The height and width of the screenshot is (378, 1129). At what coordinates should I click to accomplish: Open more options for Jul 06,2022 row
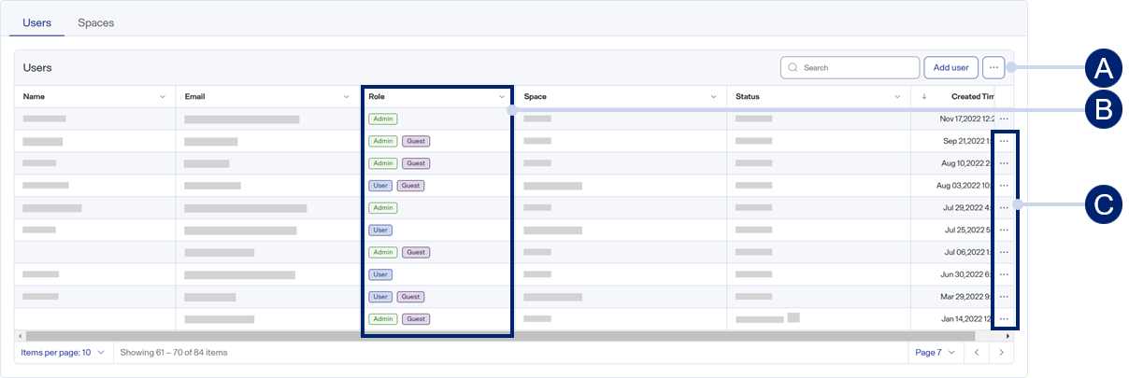(x=1004, y=252)
